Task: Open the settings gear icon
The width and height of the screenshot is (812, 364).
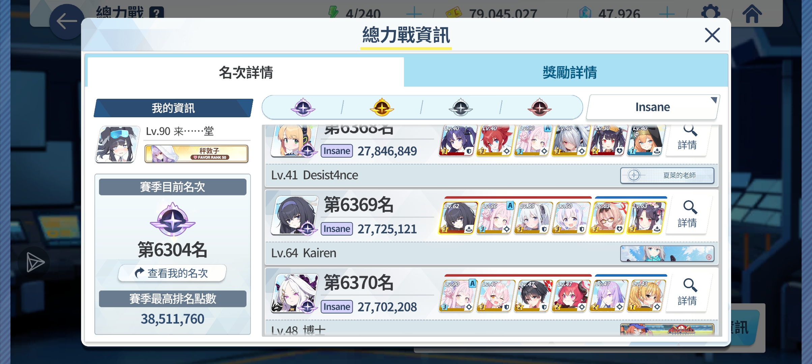Action: [x=710, y=13]
